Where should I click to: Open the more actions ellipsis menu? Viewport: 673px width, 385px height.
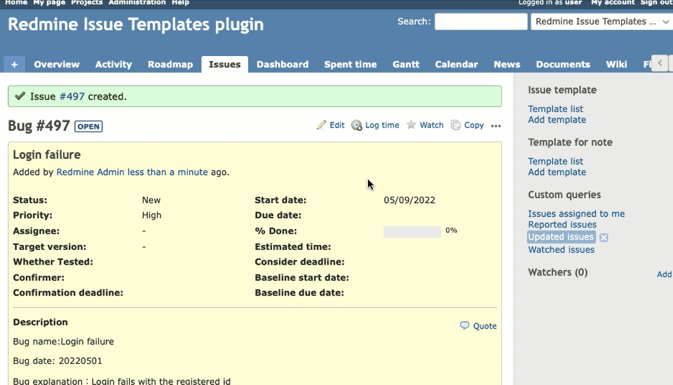pos(496,126)
